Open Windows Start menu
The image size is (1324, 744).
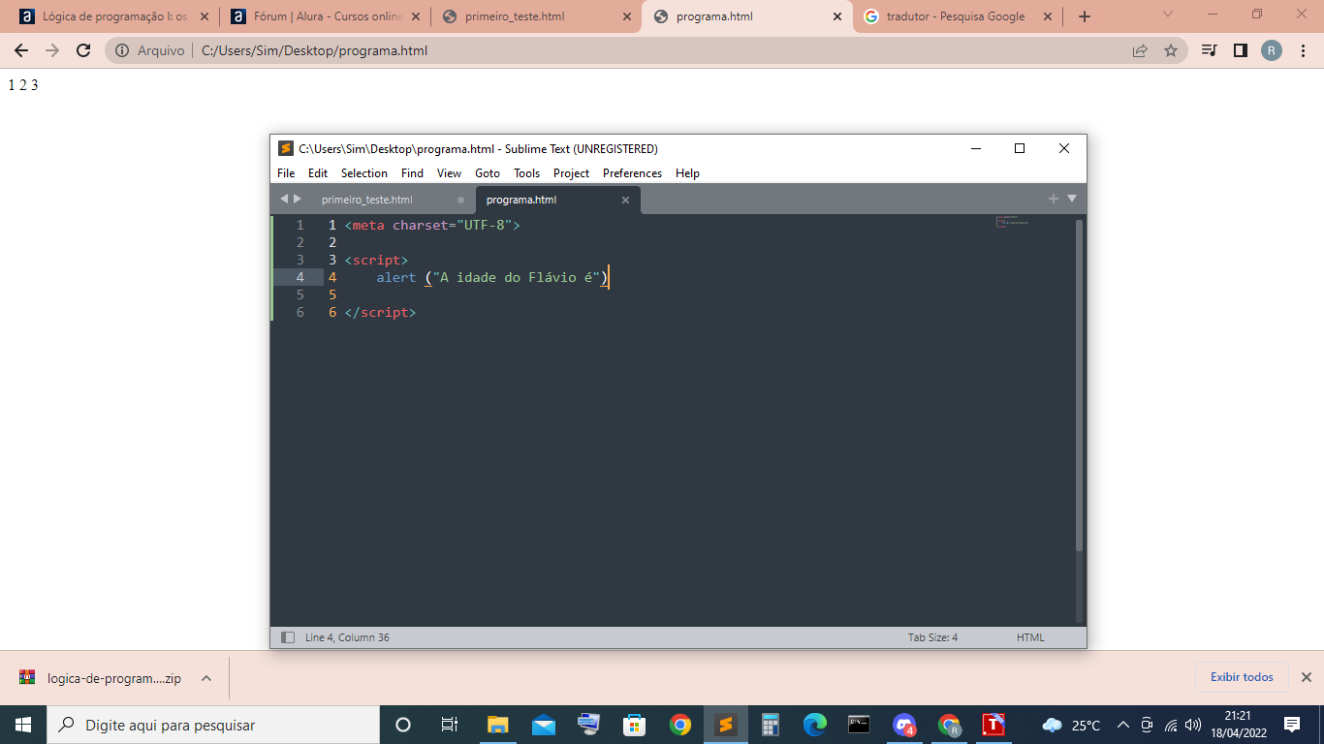(23, 725)
